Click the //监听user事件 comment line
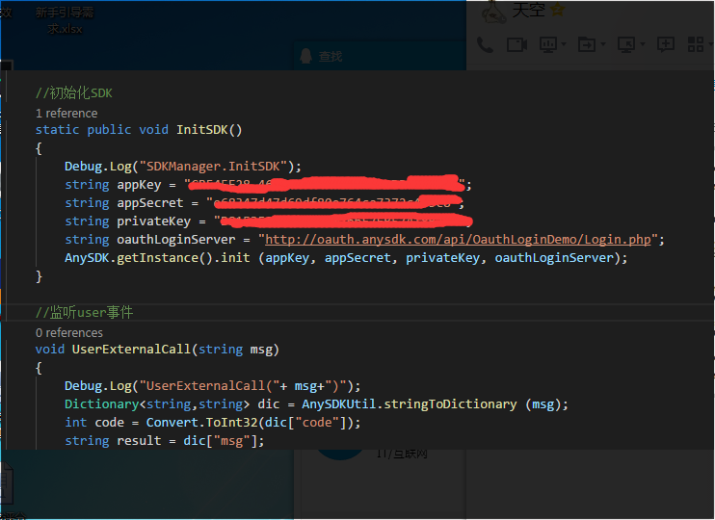 [x=85, y=313]
